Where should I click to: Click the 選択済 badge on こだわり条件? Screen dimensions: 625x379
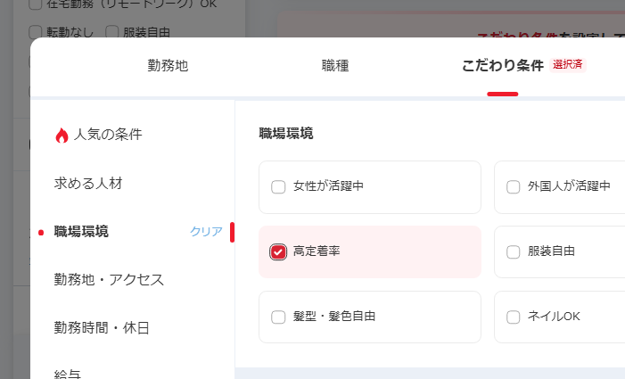tap(568, 65)
